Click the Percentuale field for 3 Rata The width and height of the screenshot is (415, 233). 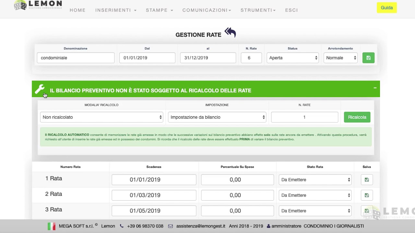point(237,211)
